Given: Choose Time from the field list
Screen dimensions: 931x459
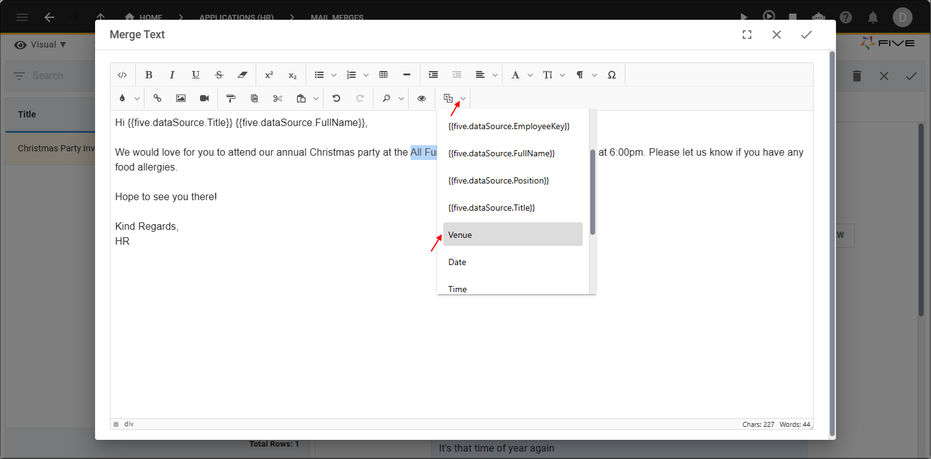Looking at the screenshot, I should 513,287.
